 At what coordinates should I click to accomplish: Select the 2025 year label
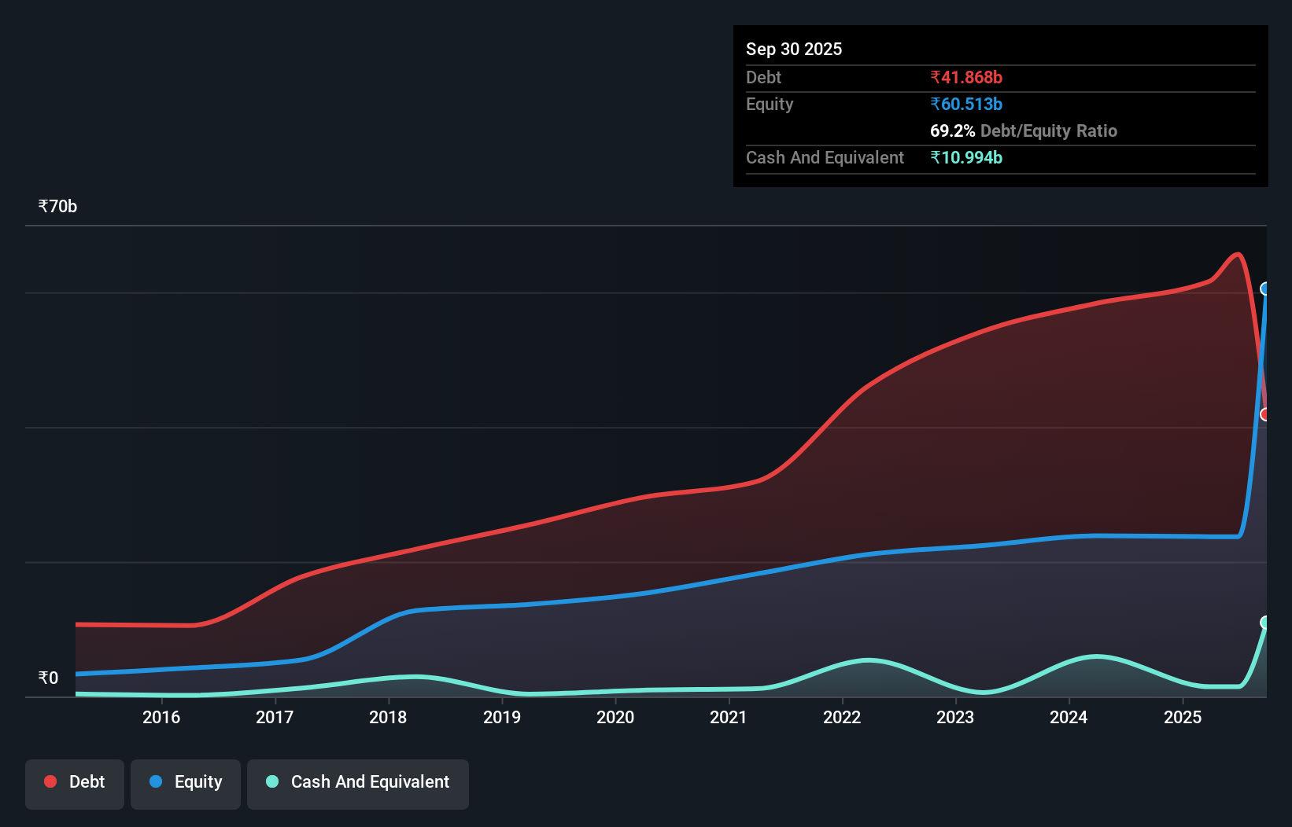pos(1183,717)
